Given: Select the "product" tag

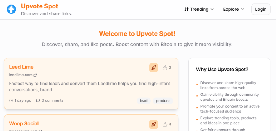Looking at the screenshot, I should [x=163, y=101].
